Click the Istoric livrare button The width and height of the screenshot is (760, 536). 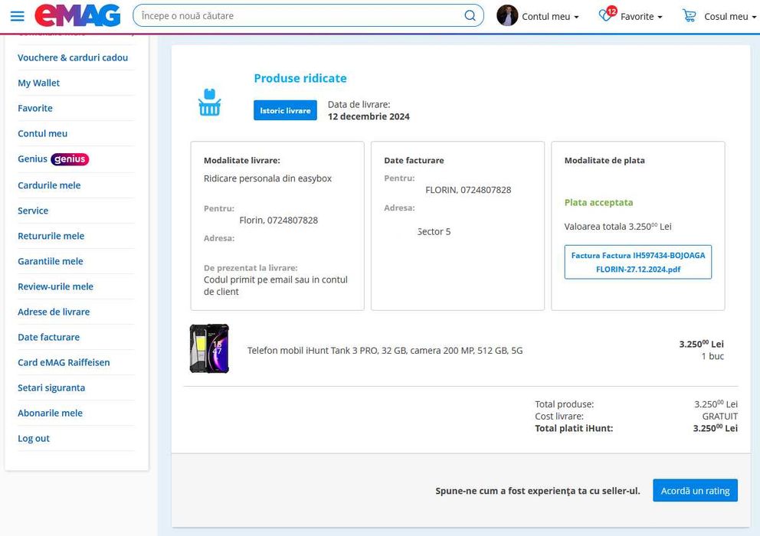(x=285, y=110)
